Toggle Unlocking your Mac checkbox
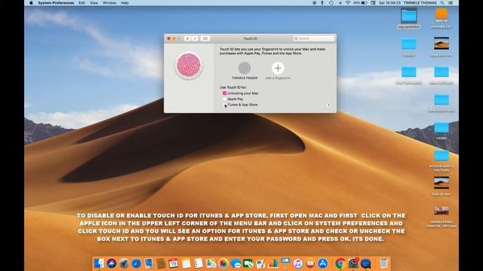The height and width of the screenshot is (271, 483). [224, 93]
